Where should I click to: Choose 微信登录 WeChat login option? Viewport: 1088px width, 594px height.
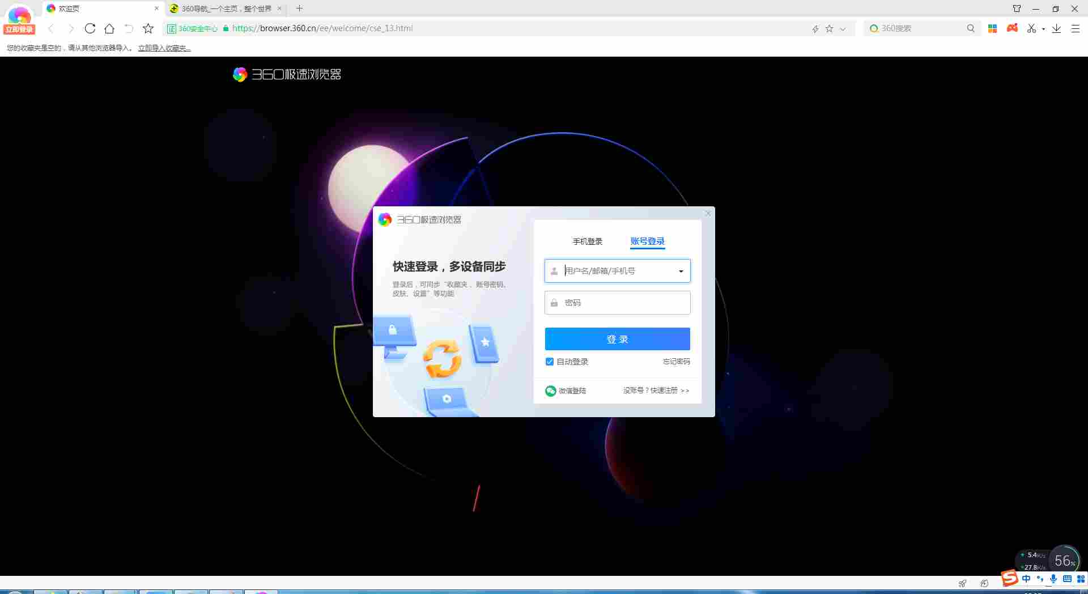pyautogui.click(x=566, y=391)
